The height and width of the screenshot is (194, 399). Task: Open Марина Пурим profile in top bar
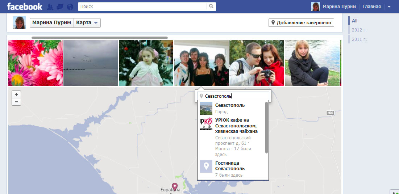339,7
